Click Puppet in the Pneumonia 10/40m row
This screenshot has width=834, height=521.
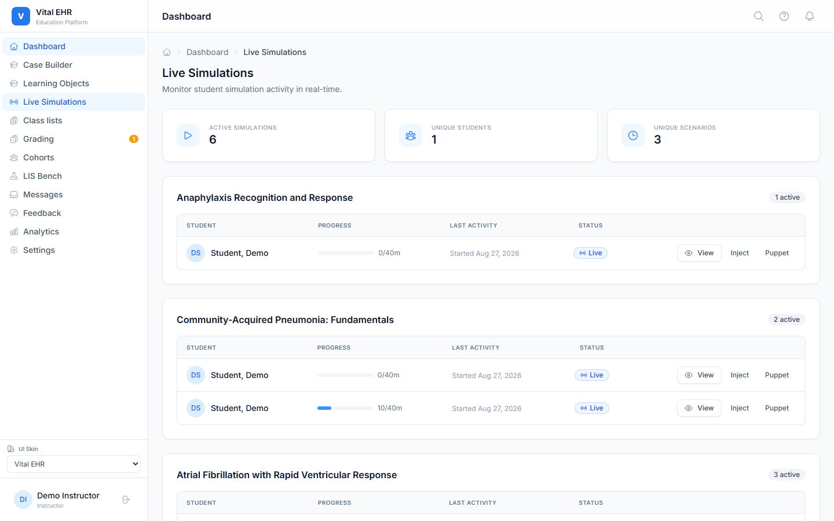click(x=777, y=408)
